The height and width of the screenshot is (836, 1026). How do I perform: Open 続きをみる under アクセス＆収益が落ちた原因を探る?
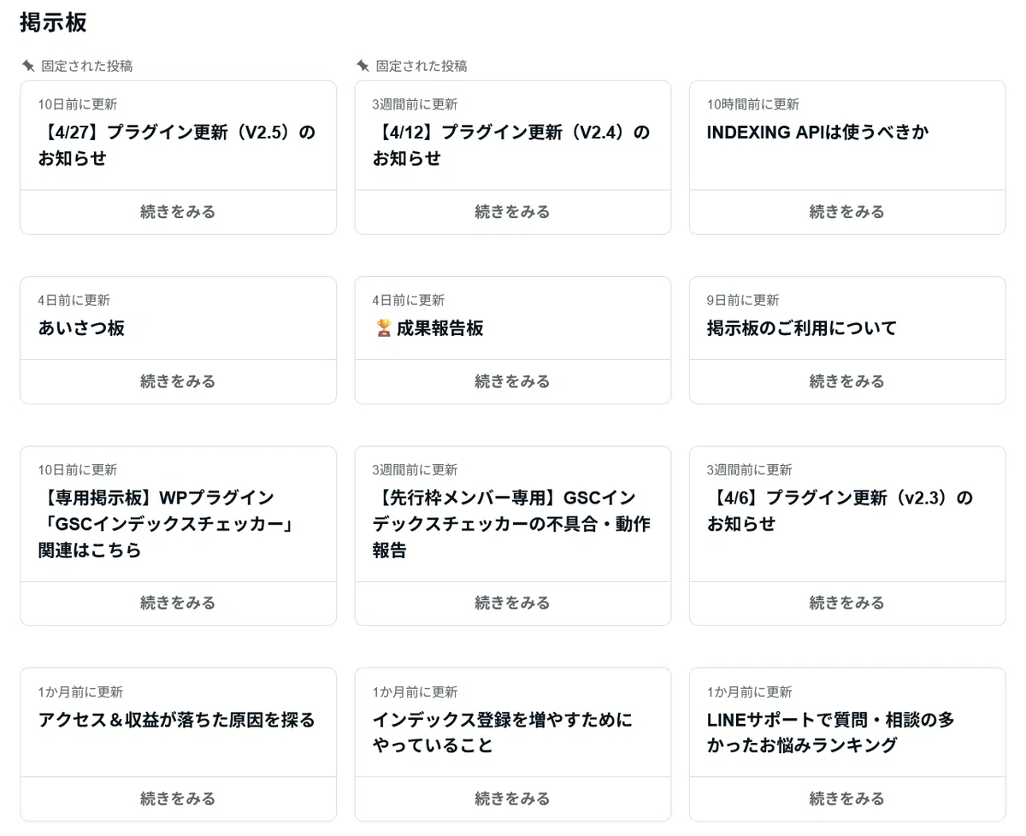[178, 799]
